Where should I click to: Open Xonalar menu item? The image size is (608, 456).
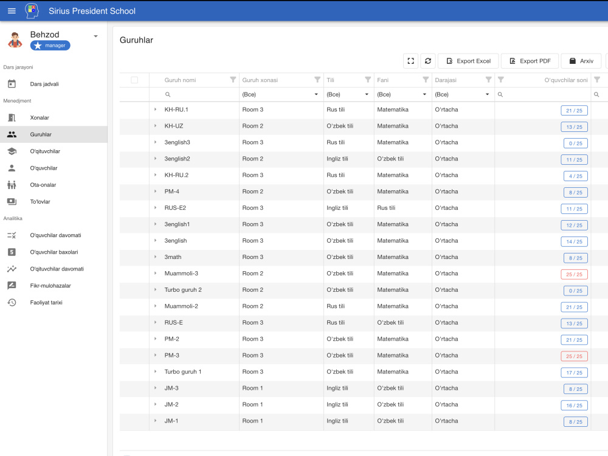click(54, 117)
